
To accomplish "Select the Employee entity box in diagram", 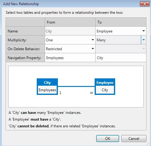I will [105, 87].
